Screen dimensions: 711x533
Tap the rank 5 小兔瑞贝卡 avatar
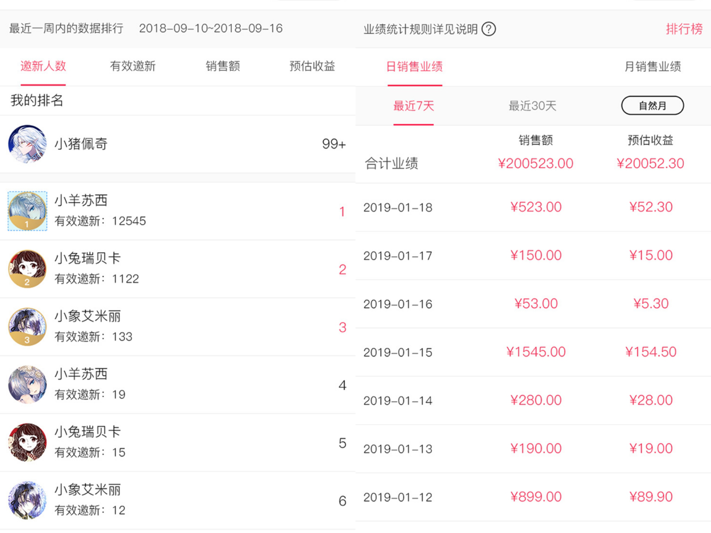click(x=28, y=442)
